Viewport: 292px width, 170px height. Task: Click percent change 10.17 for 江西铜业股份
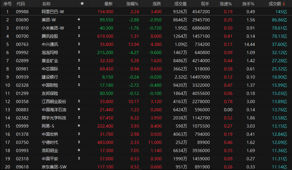pos(134,102)
